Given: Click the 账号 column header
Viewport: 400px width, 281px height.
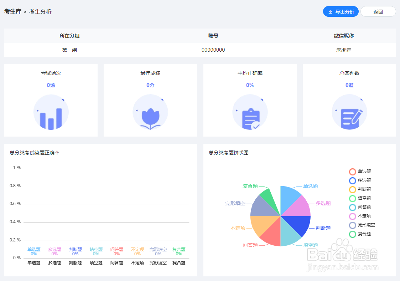Looking at the screenshot, I should coord(213,36).
